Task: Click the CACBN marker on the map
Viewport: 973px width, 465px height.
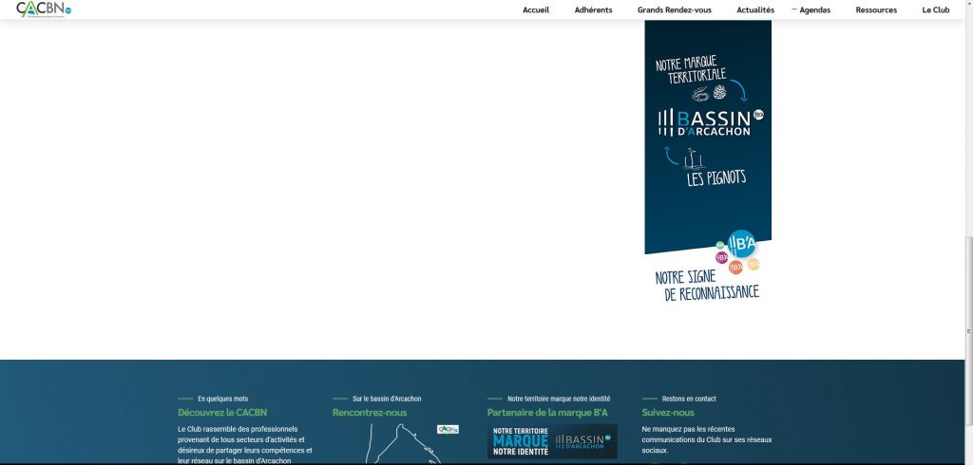Action: click(448, 429)
